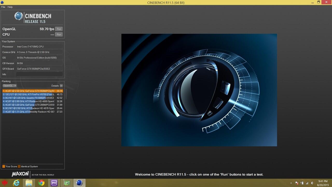Click the MAXON logo
Image resolution: width=332 pixels, height=187 pixels.
click(20, 174)
